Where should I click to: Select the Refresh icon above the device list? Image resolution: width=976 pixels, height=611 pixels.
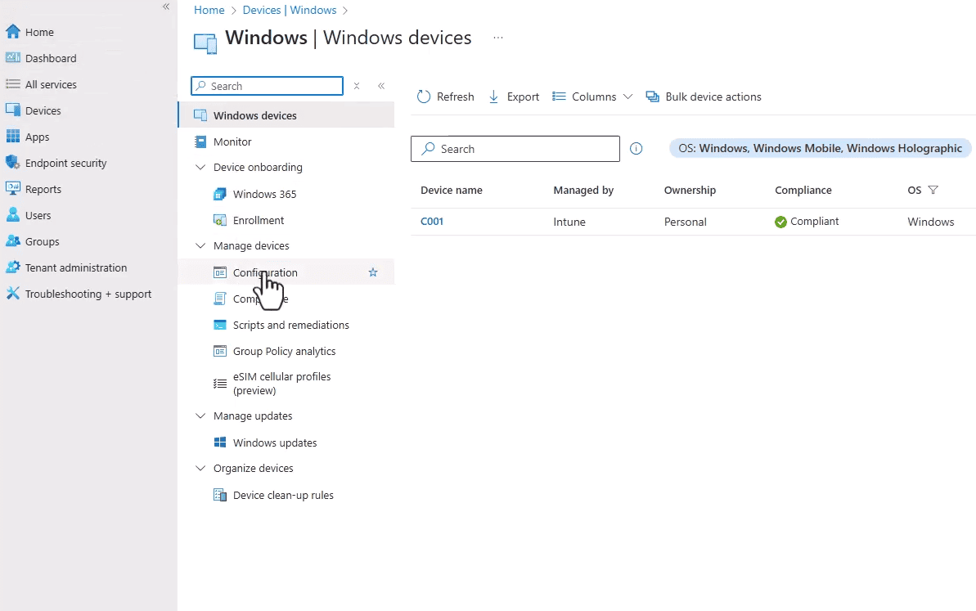(424, 96)
